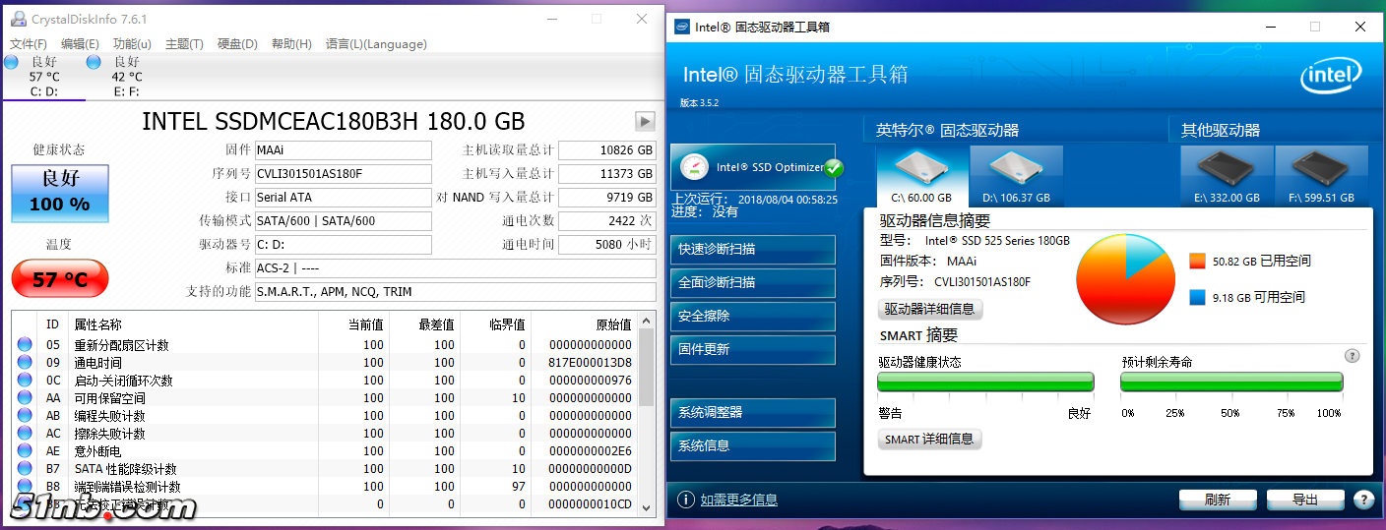Run Intel SSD Optimizer
This screenshot has height=530, width=1386.
[x=753, y=167]
